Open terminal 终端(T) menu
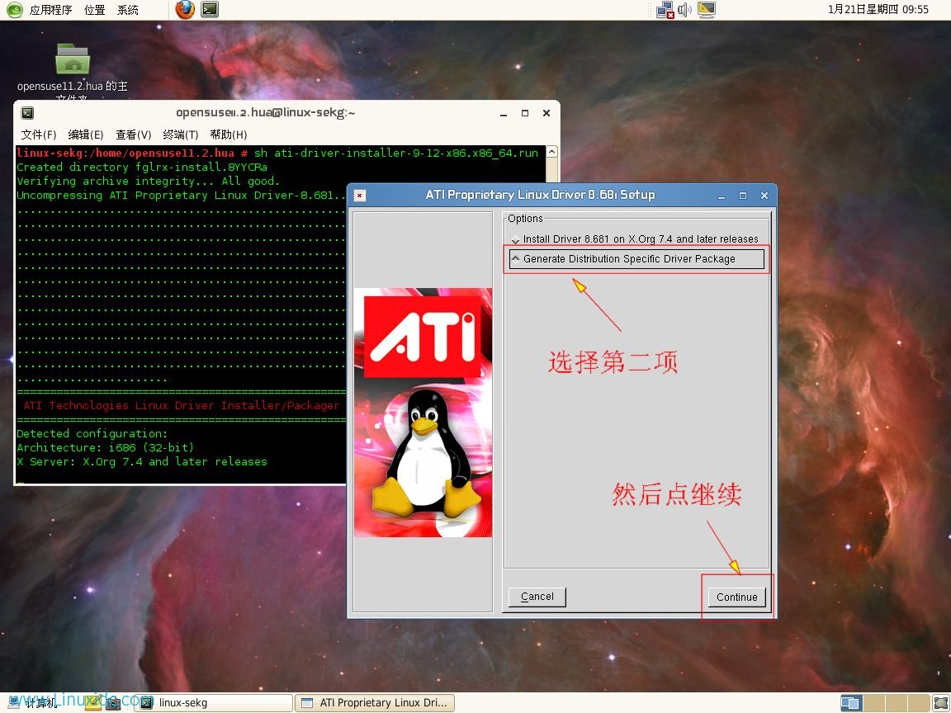This screenshot has height=713, width=951. [x=181, y=135]
